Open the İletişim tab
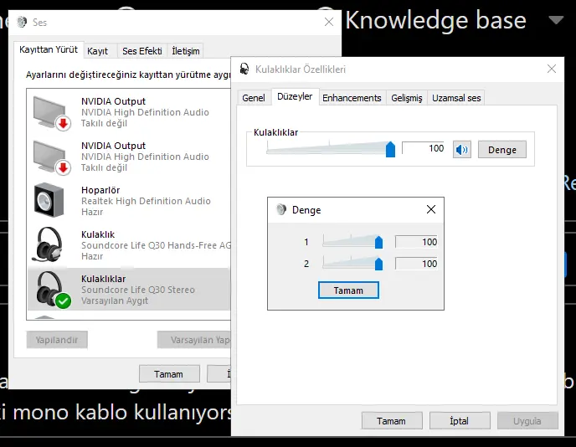Screen dimensions: 576x447 click(186, 51)
